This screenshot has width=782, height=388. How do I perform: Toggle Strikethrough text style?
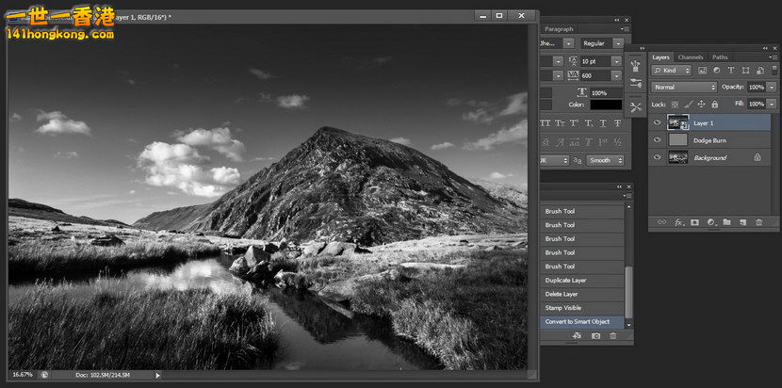617,123
